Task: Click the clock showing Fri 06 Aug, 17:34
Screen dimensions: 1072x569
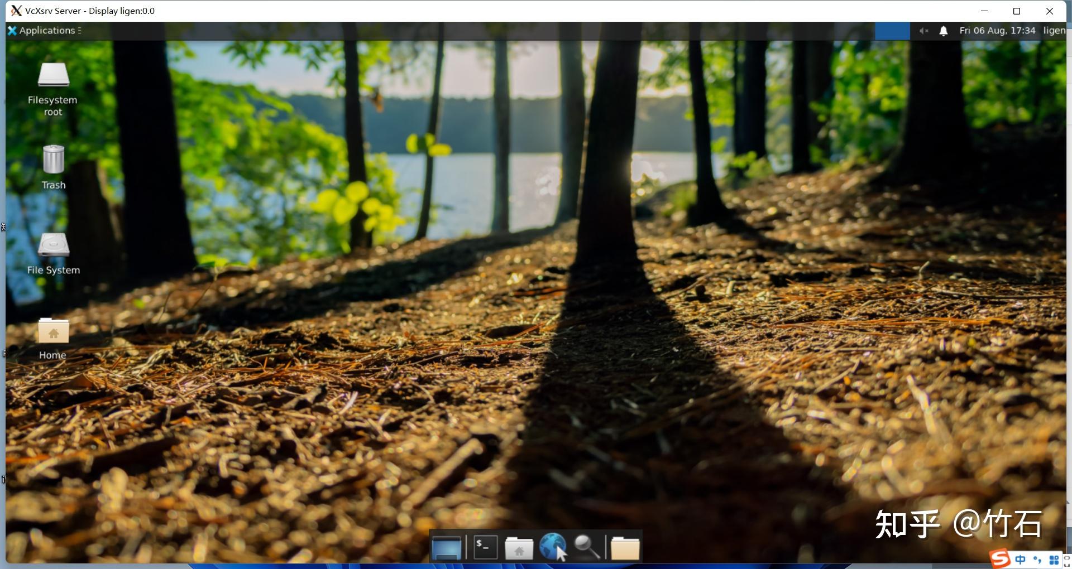Action: click(x=997, y=31)
